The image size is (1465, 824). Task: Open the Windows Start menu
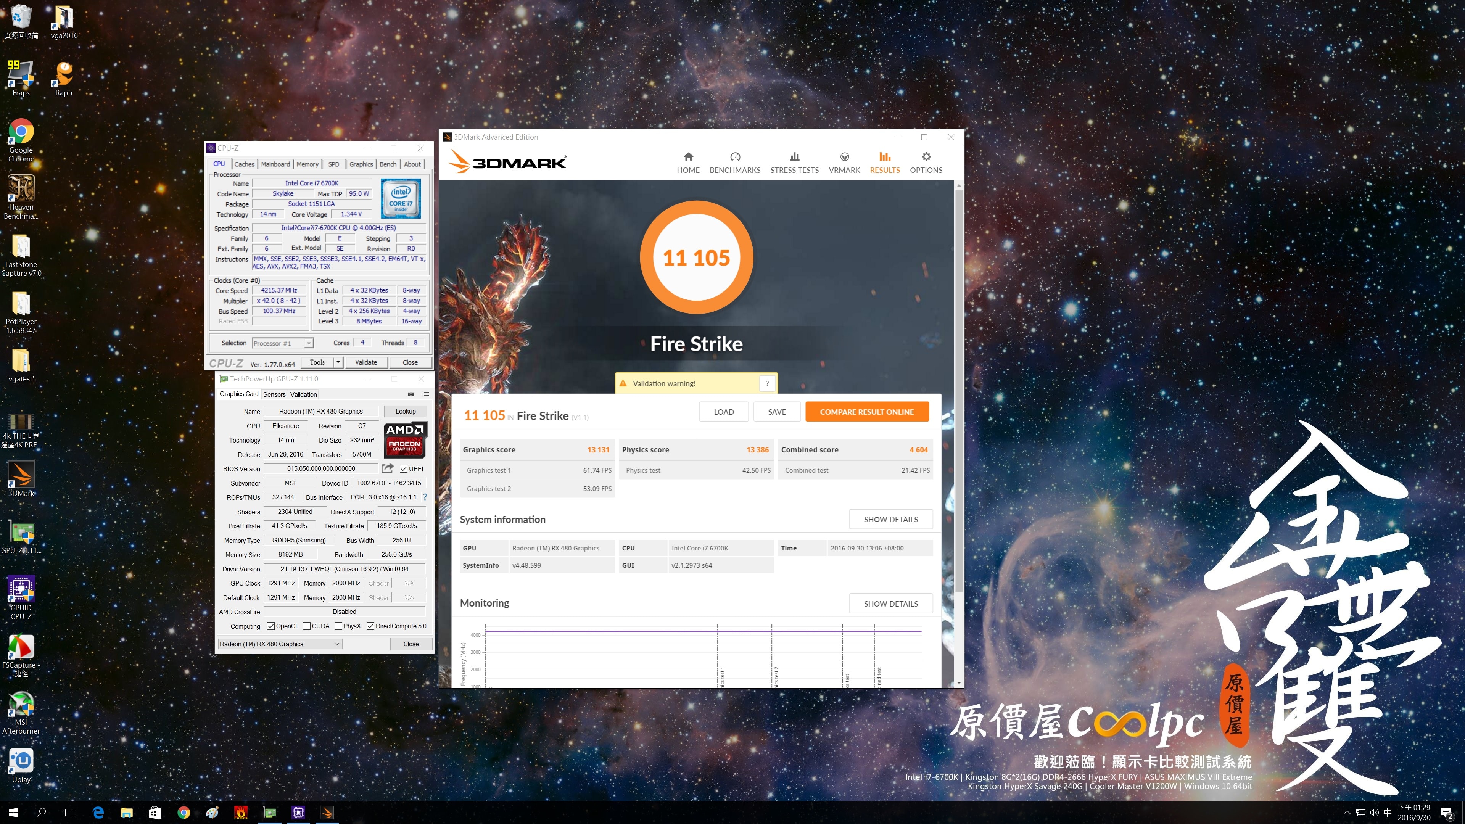(x=14, y=813)
